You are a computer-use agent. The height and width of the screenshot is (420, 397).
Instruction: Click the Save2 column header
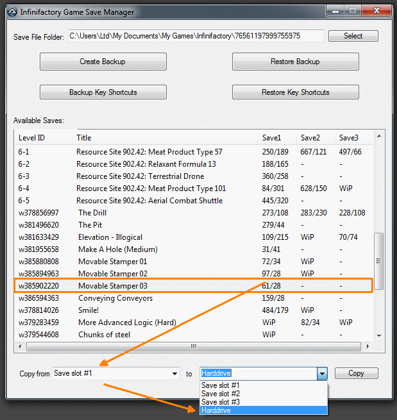pos(316,138)
